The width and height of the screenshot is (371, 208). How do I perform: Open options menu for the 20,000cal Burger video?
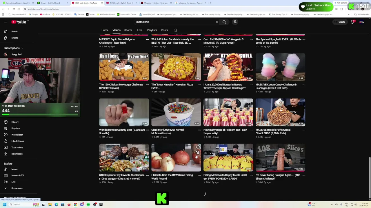[x=252, y=85]
